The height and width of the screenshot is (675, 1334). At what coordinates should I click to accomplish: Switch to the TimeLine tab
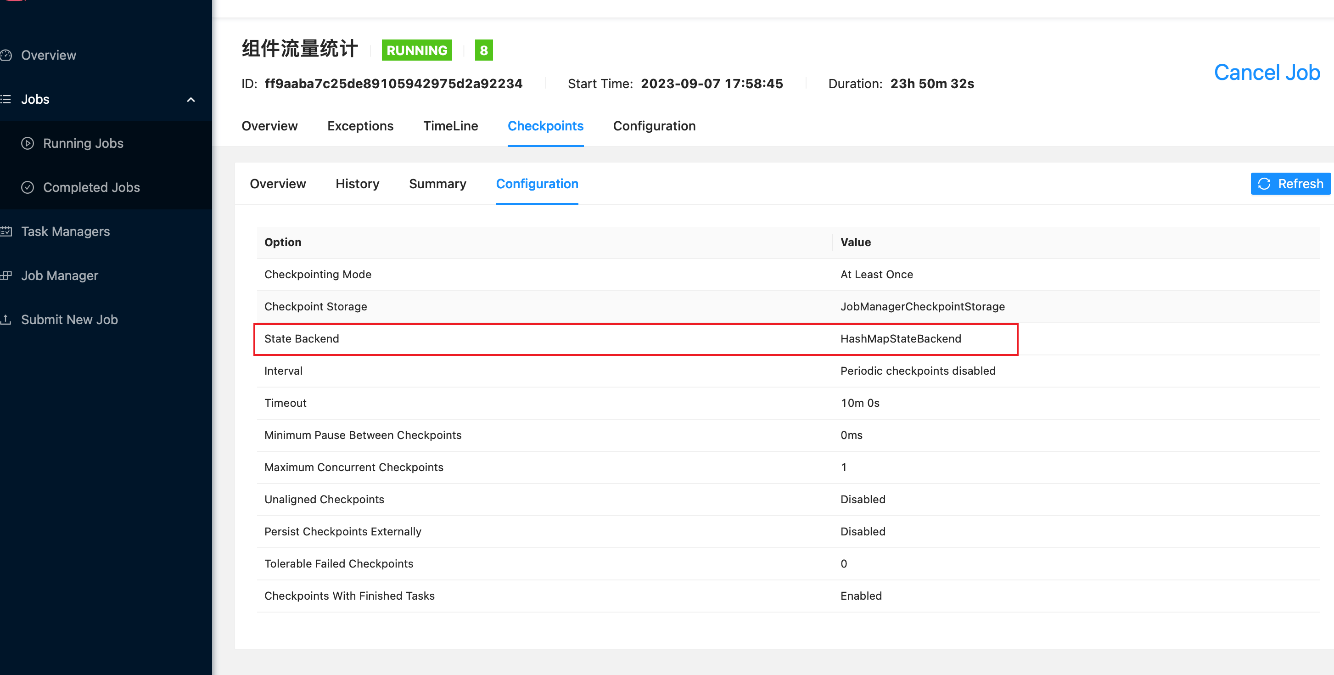pos(450,126)
